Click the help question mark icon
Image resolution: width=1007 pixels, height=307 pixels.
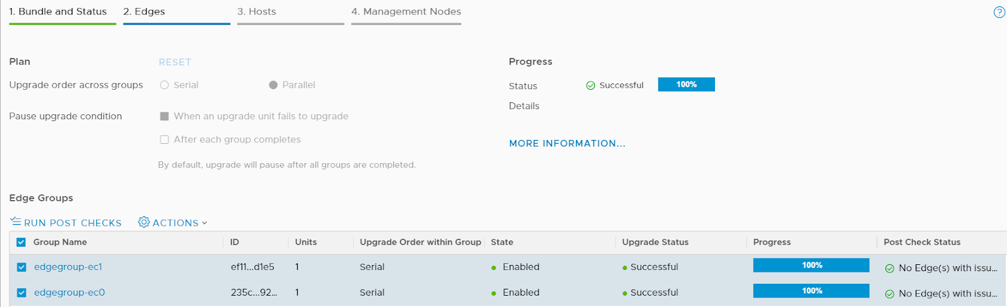[999, 13]
